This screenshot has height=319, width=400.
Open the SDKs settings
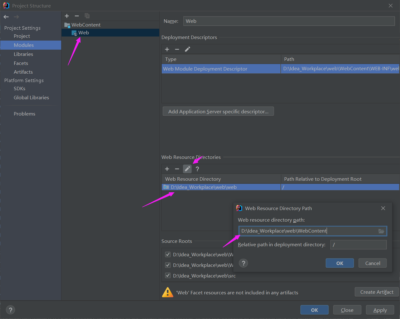(19, 89)
